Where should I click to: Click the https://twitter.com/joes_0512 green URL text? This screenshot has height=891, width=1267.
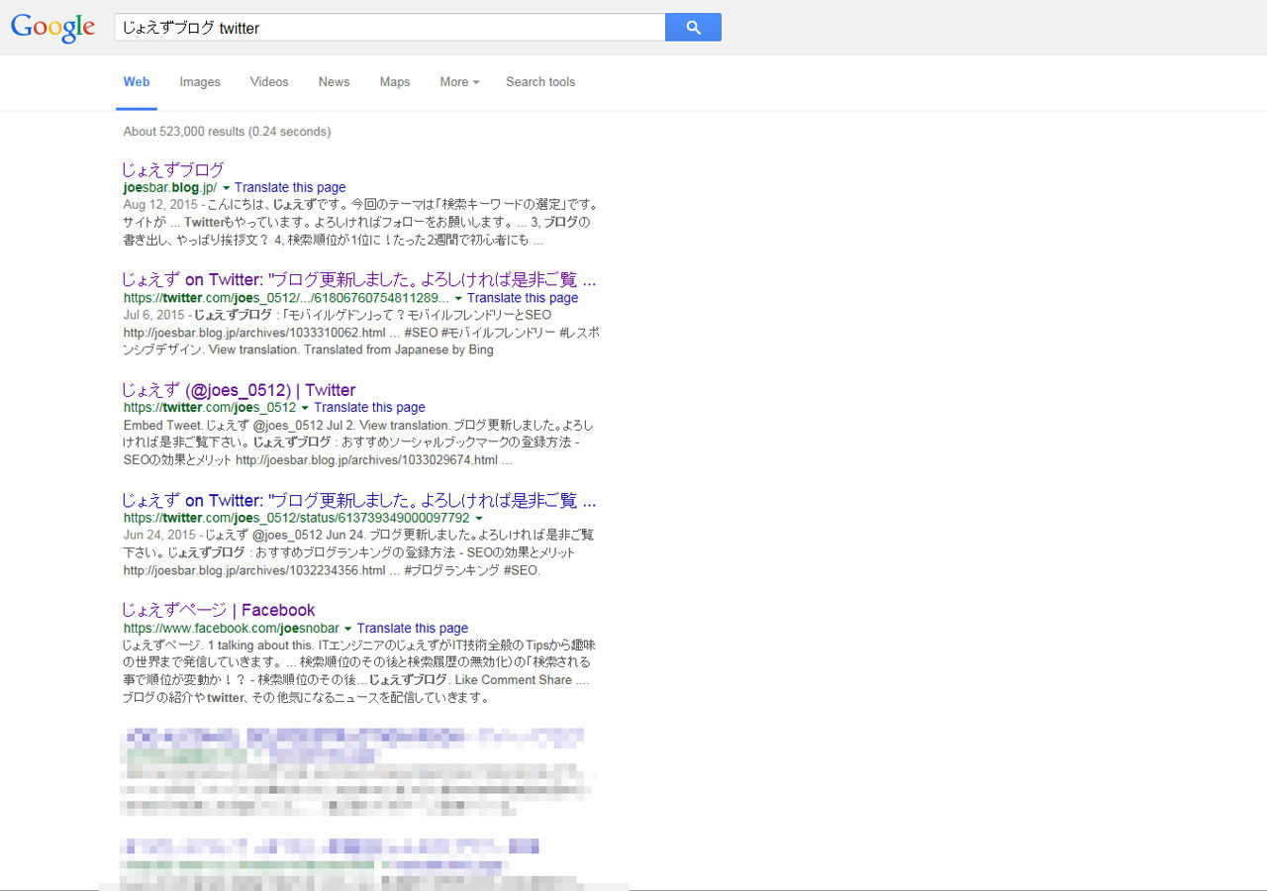210,407
